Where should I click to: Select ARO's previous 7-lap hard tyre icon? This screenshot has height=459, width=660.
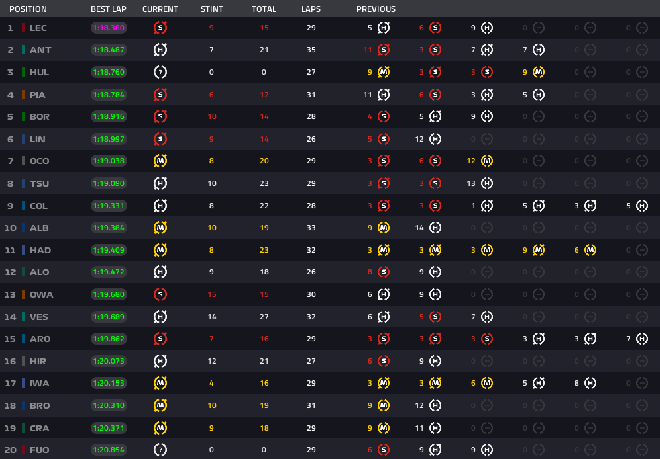point(641,339)
